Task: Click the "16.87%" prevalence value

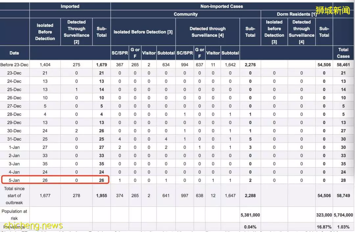Action: pos(324,227)
